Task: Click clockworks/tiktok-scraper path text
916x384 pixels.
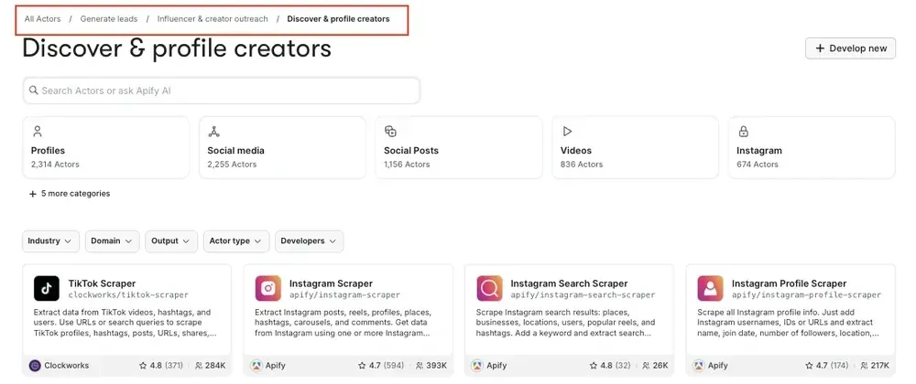Action: (x=128, y=294)
